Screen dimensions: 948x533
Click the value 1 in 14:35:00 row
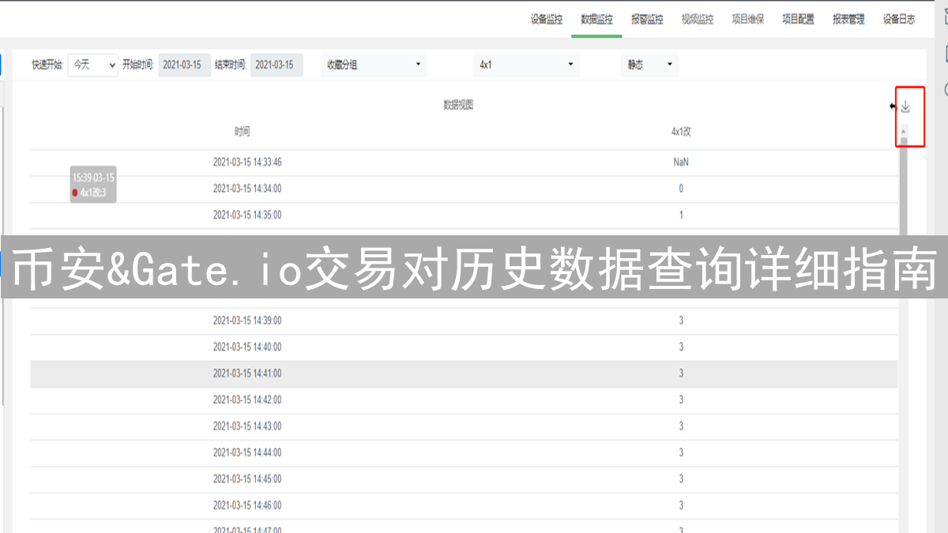pos(681,215)
